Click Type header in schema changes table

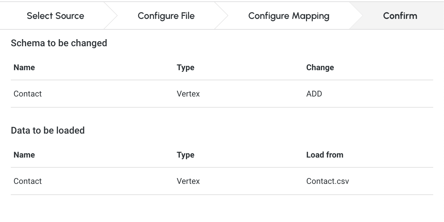tap(186, 67)
